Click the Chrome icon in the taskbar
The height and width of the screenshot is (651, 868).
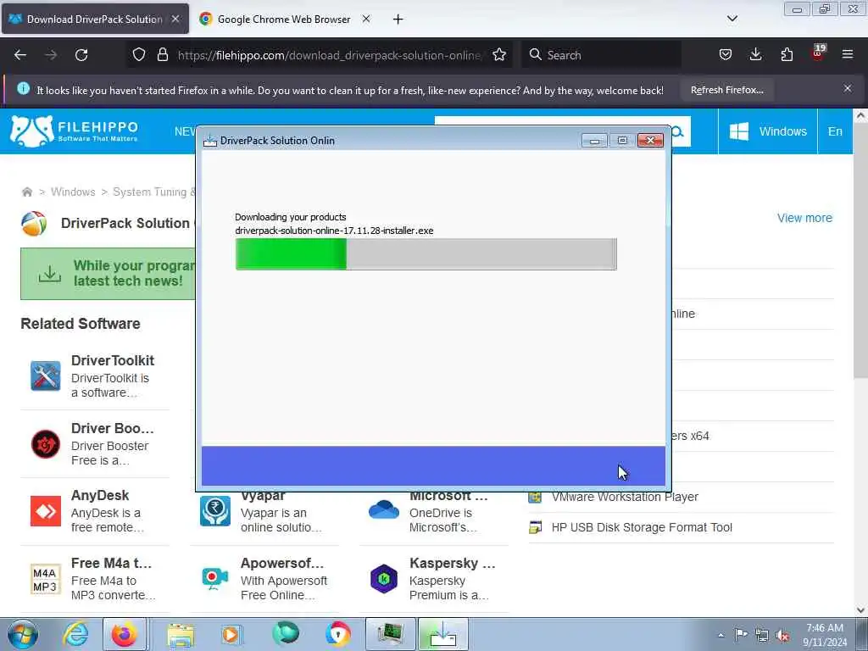pyautogui.click(x=337, y=634)
